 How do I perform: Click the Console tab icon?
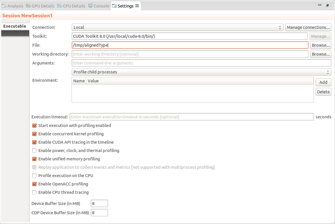pyautogui.click(x=91, y=6)
